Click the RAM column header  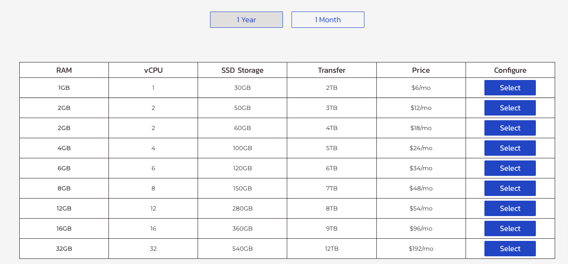pyautogui.click(x=63, y=70)
